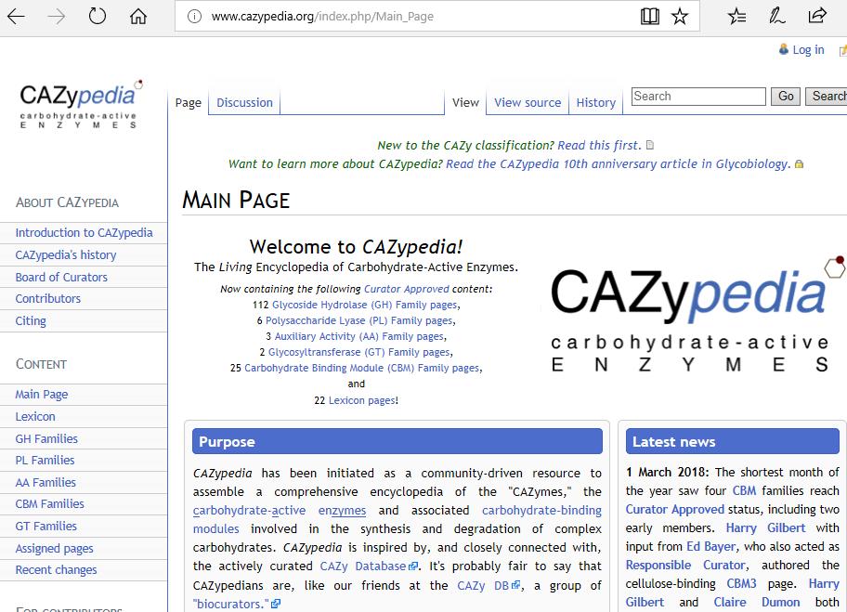Open GH Families in sidebar
Image resolution: width=847 pixels, height=612 pixels.
tap(46, 438)
